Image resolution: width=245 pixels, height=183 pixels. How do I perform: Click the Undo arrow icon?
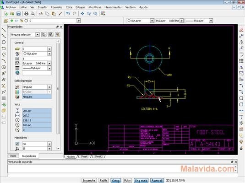[x=68, y=14]
